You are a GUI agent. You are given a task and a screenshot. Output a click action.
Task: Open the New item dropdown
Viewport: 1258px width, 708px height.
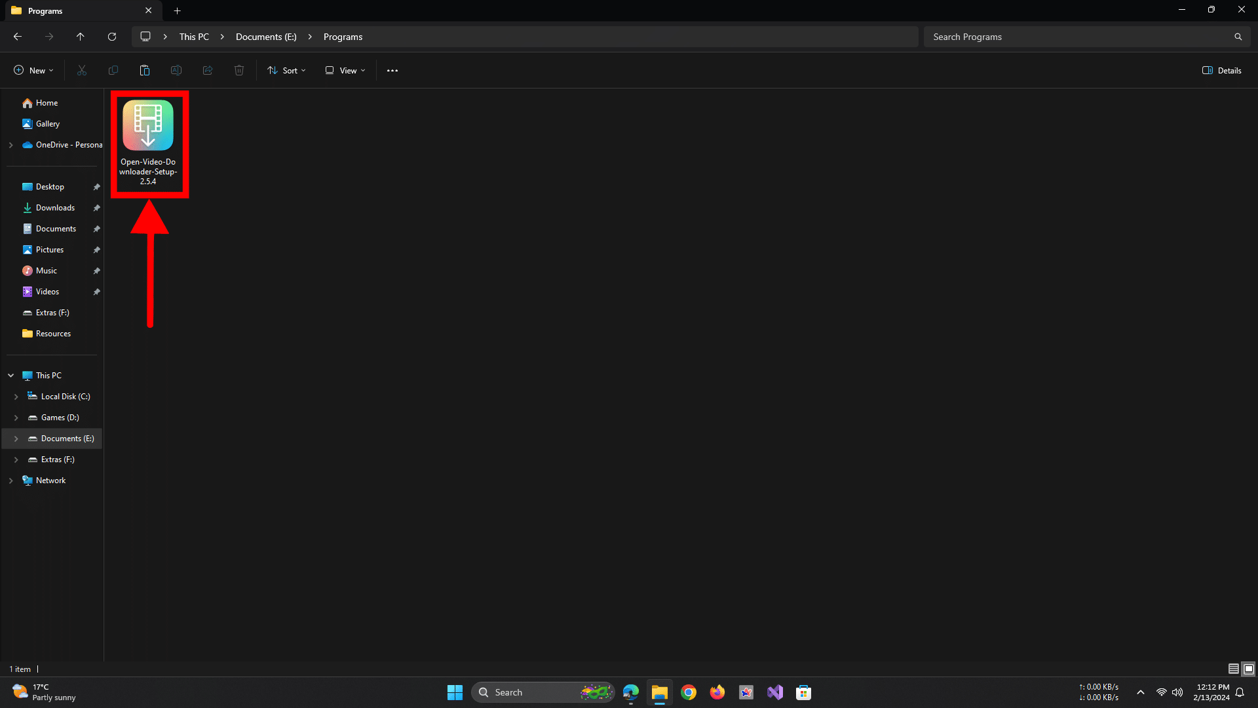[33, 70]
